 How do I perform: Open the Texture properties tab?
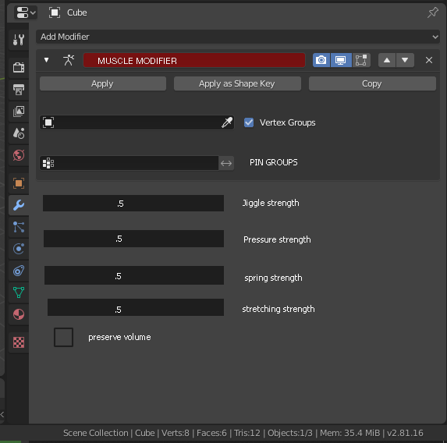[19, 342]
